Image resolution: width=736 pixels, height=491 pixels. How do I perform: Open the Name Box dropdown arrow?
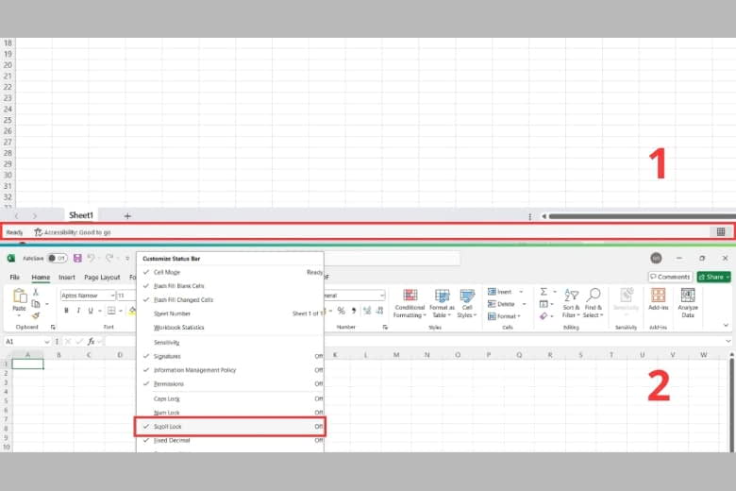coord(46,341)
